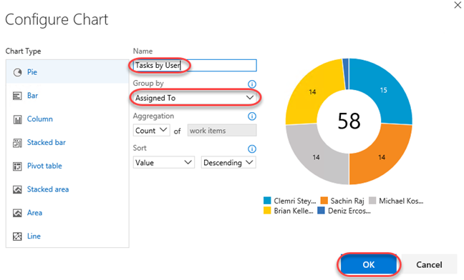Open the Value sort dropdown

164,162
